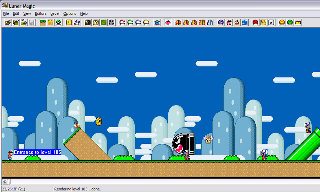320x192 pixels.
Task: Select the Mario entrance sprite
Action: point(10,156)
